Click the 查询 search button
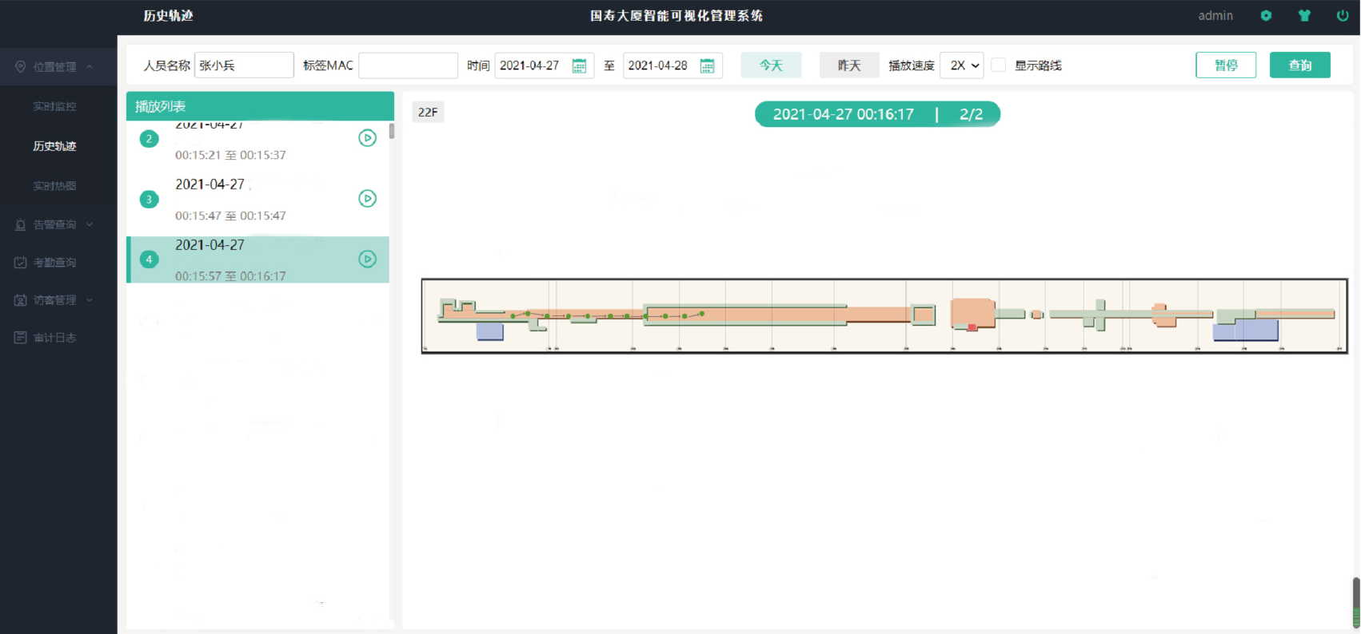Viewport: 1361px width, 634px height. point(1299,65)
